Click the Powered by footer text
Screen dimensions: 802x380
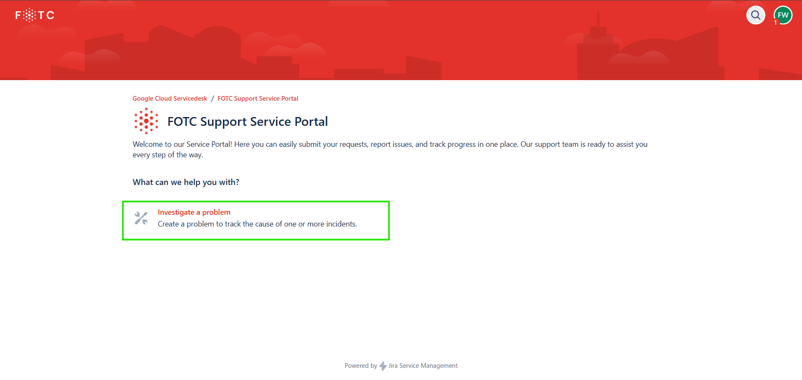[360, 365]
